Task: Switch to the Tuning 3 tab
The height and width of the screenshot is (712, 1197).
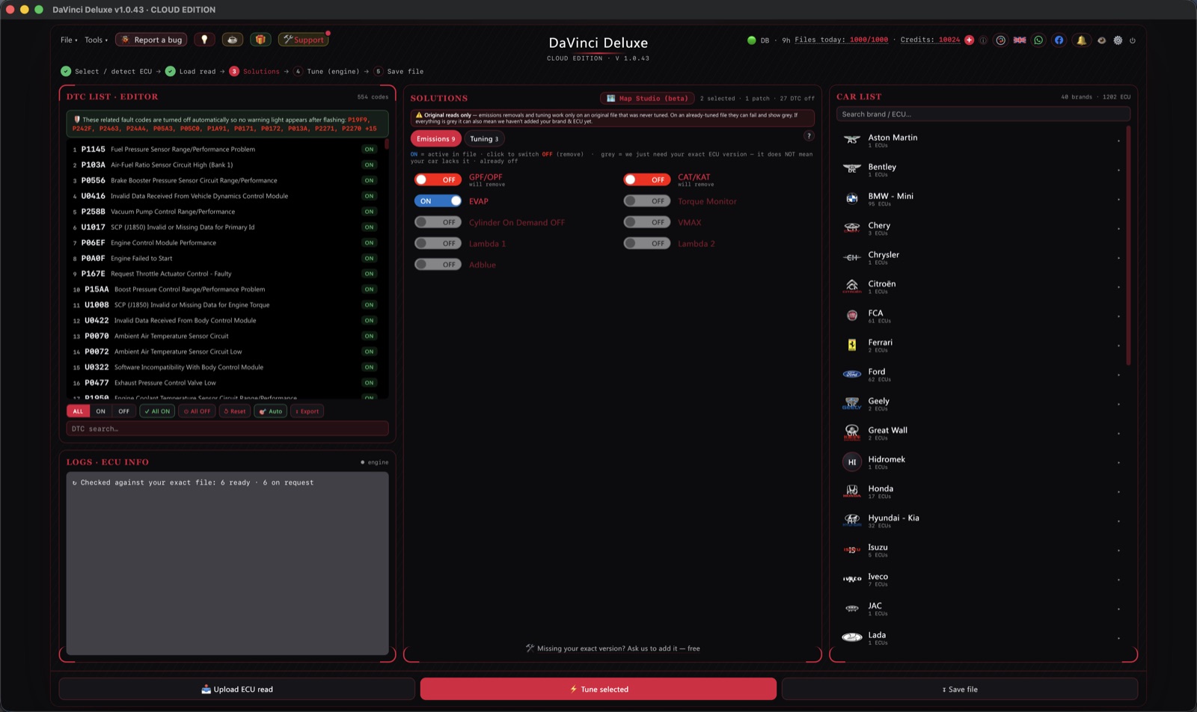Action: [484, 138]
